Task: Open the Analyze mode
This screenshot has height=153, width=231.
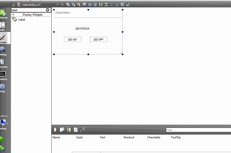Action: click(3, 75)
